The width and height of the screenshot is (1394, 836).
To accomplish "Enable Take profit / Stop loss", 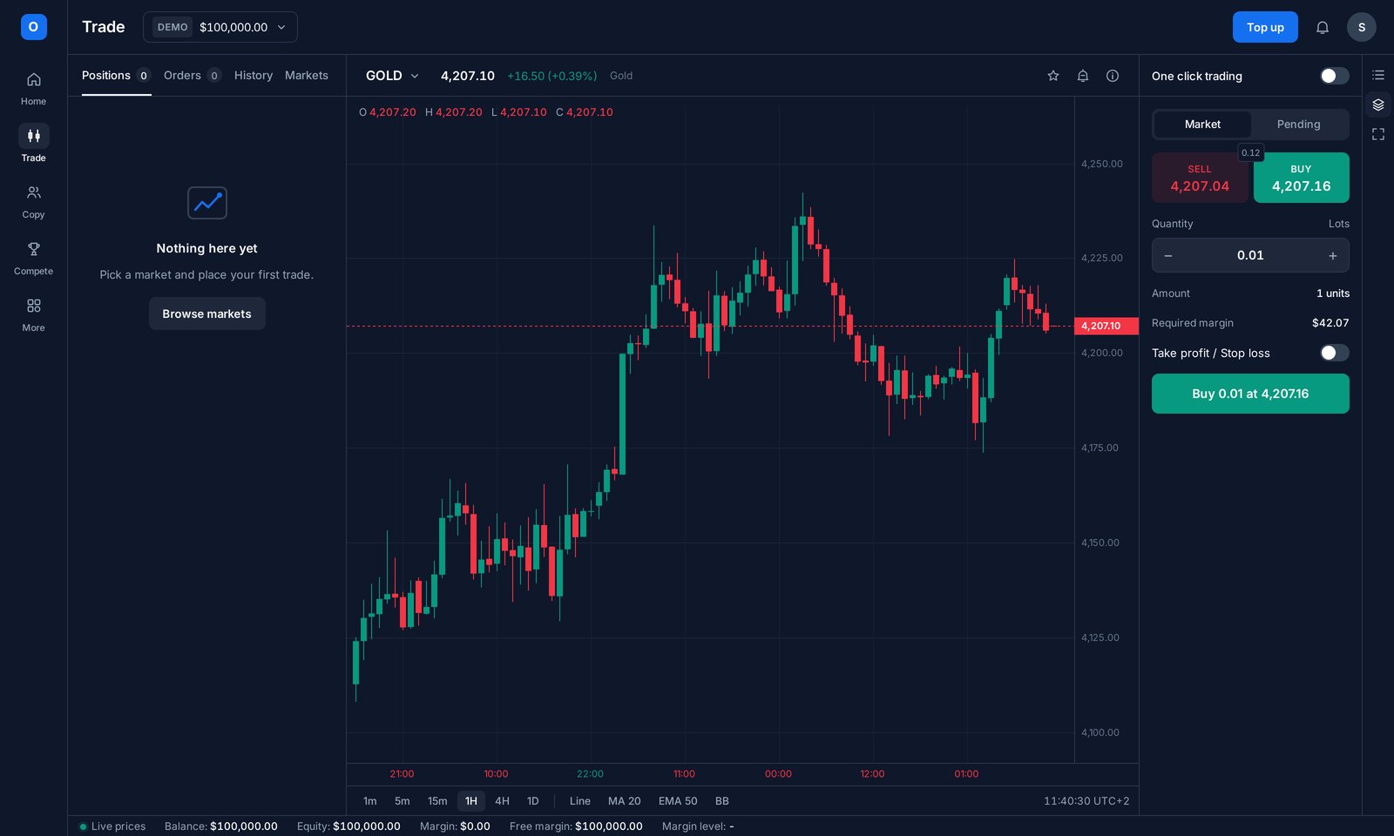I will click(1333, 353).
